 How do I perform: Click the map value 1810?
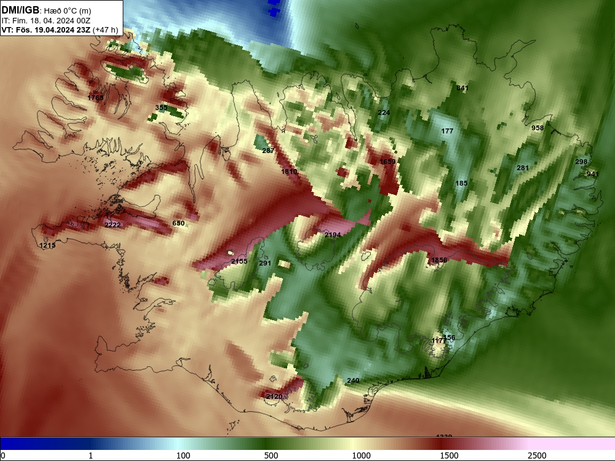coord(289,171)
